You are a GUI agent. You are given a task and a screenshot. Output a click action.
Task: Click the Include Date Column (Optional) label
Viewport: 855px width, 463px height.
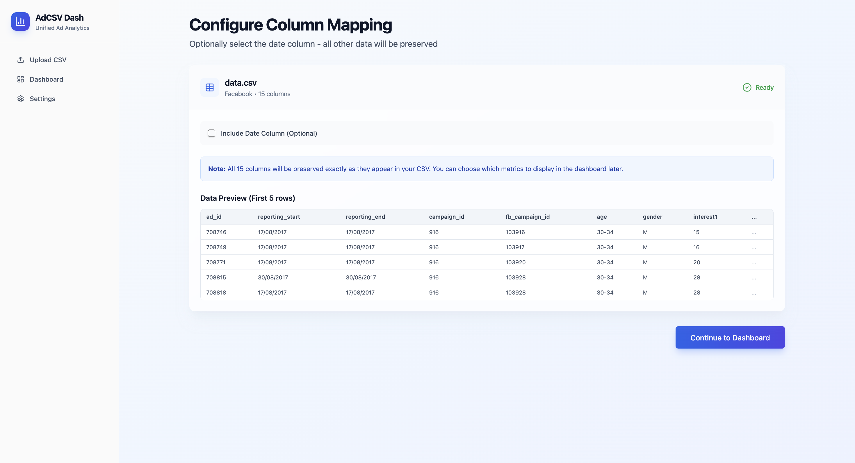pos(269,133)
